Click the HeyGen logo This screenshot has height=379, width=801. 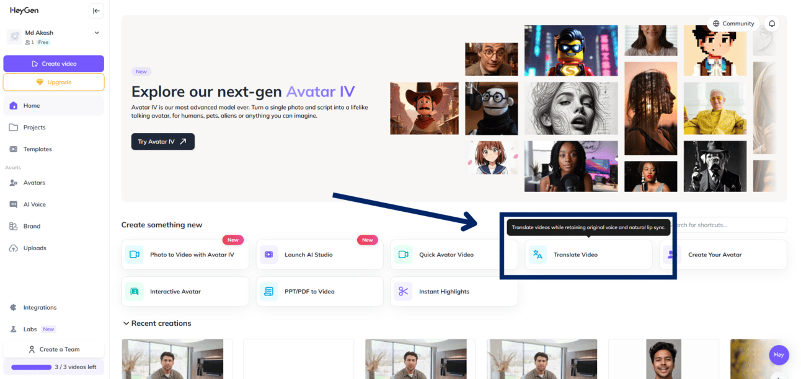[25, 11]
